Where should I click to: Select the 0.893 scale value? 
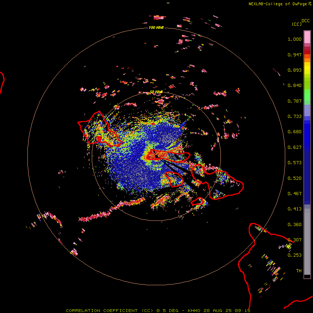295,70
